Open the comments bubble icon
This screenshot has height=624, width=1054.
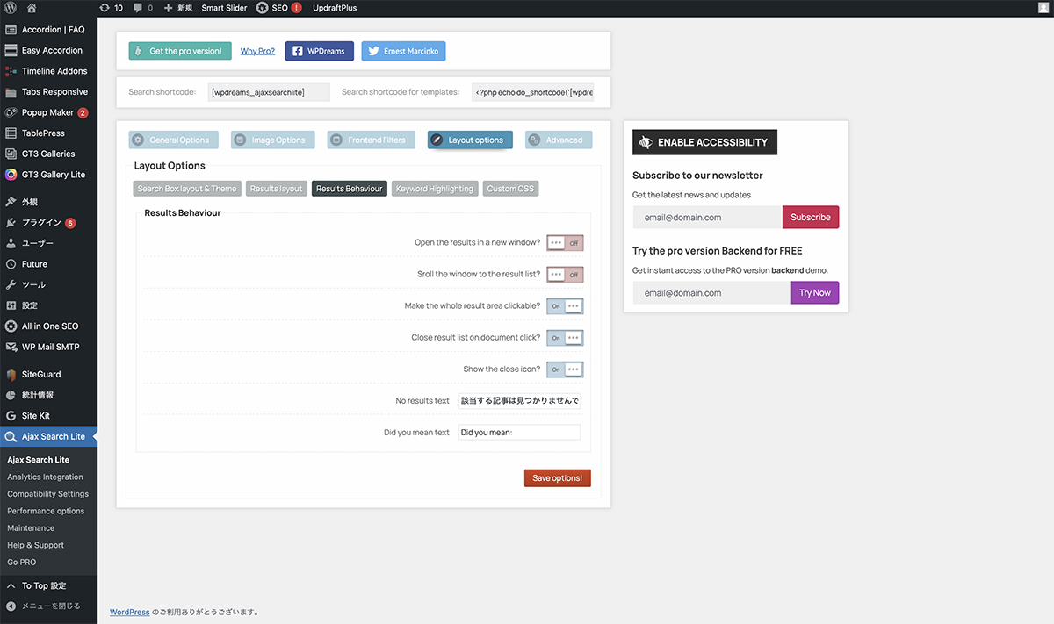pos(142,8)
